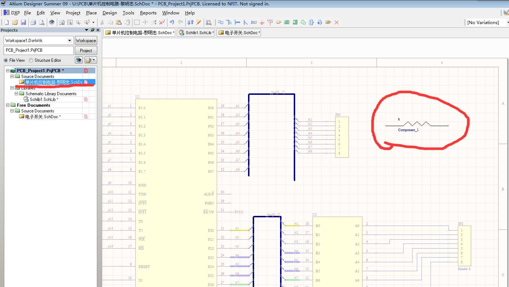Select the Place Wire tool
Image resolution: width=509 pixels, height=287 pixels.
tap(221, 22)
